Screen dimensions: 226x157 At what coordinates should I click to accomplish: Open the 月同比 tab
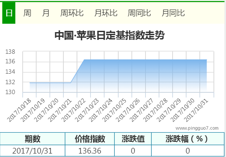173,13
